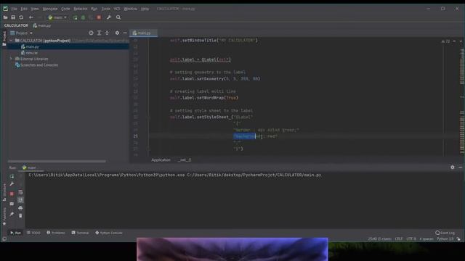Collapse the CALCULATOR project root node

click(11, 41)
